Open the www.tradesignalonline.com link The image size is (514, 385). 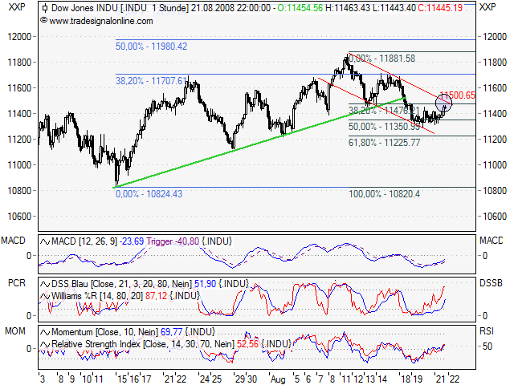(x=101, y=22)
